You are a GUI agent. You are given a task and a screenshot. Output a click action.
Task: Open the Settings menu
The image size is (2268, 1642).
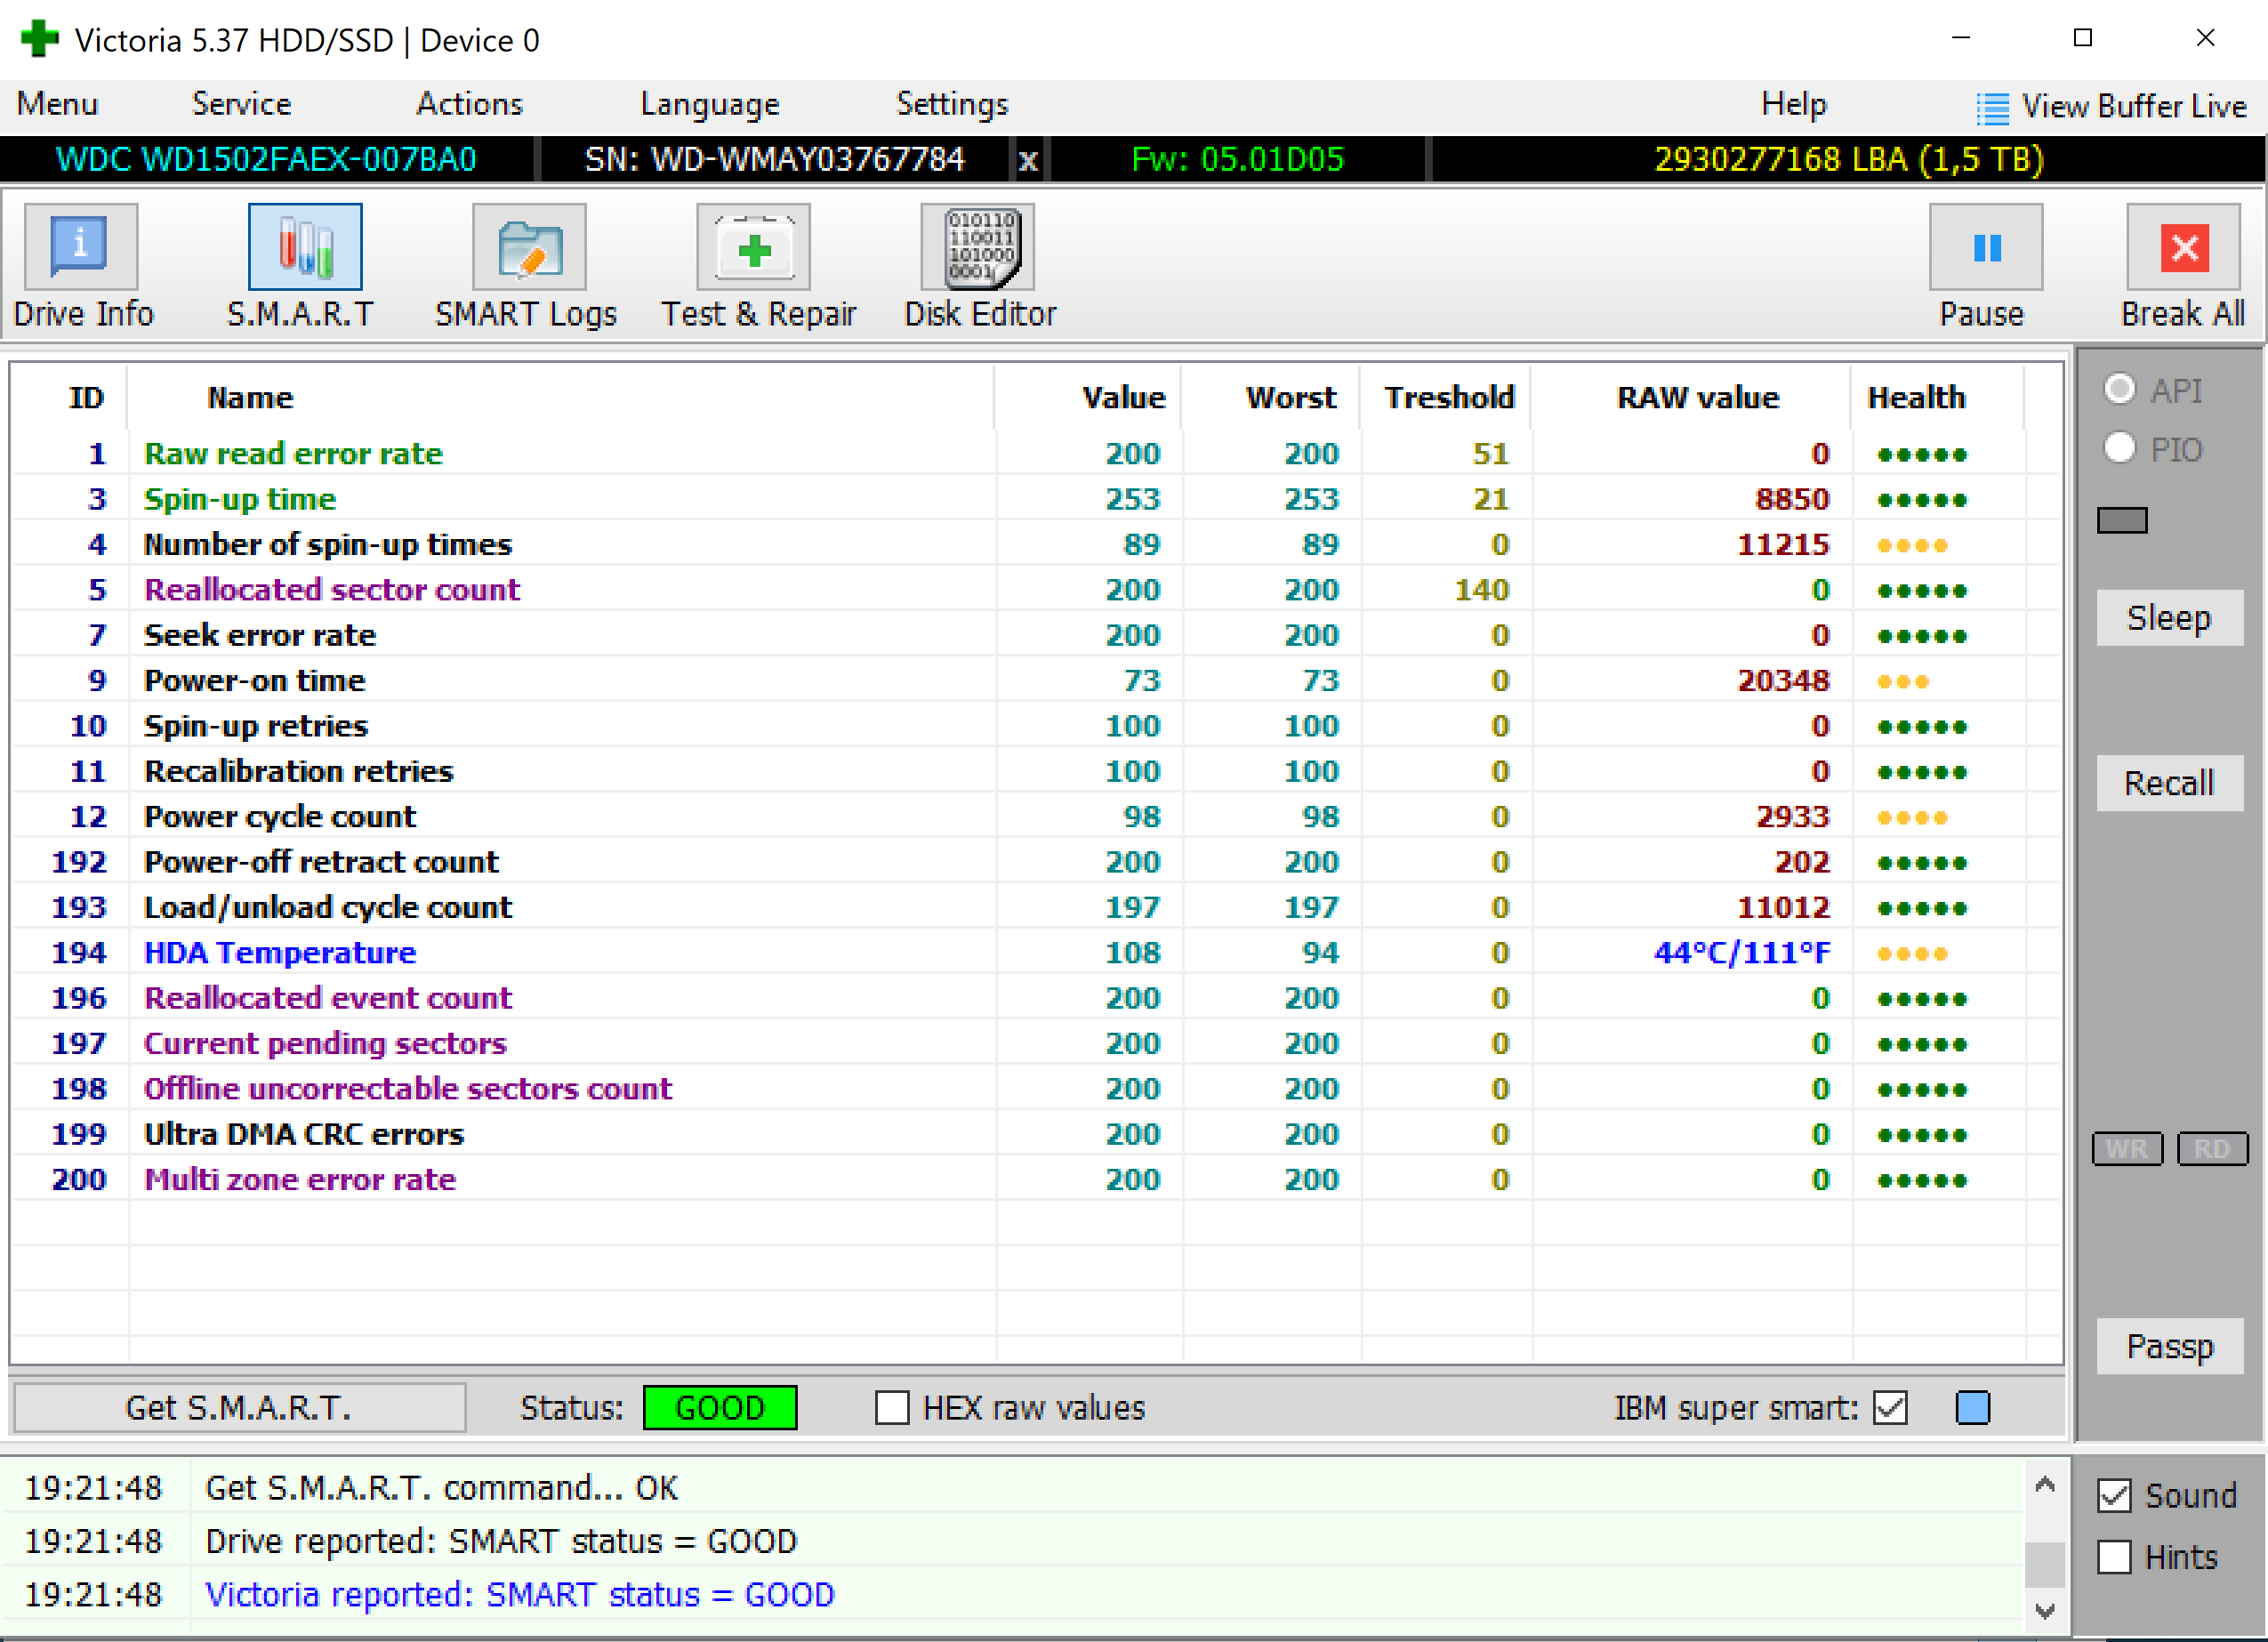click(952, 104)
